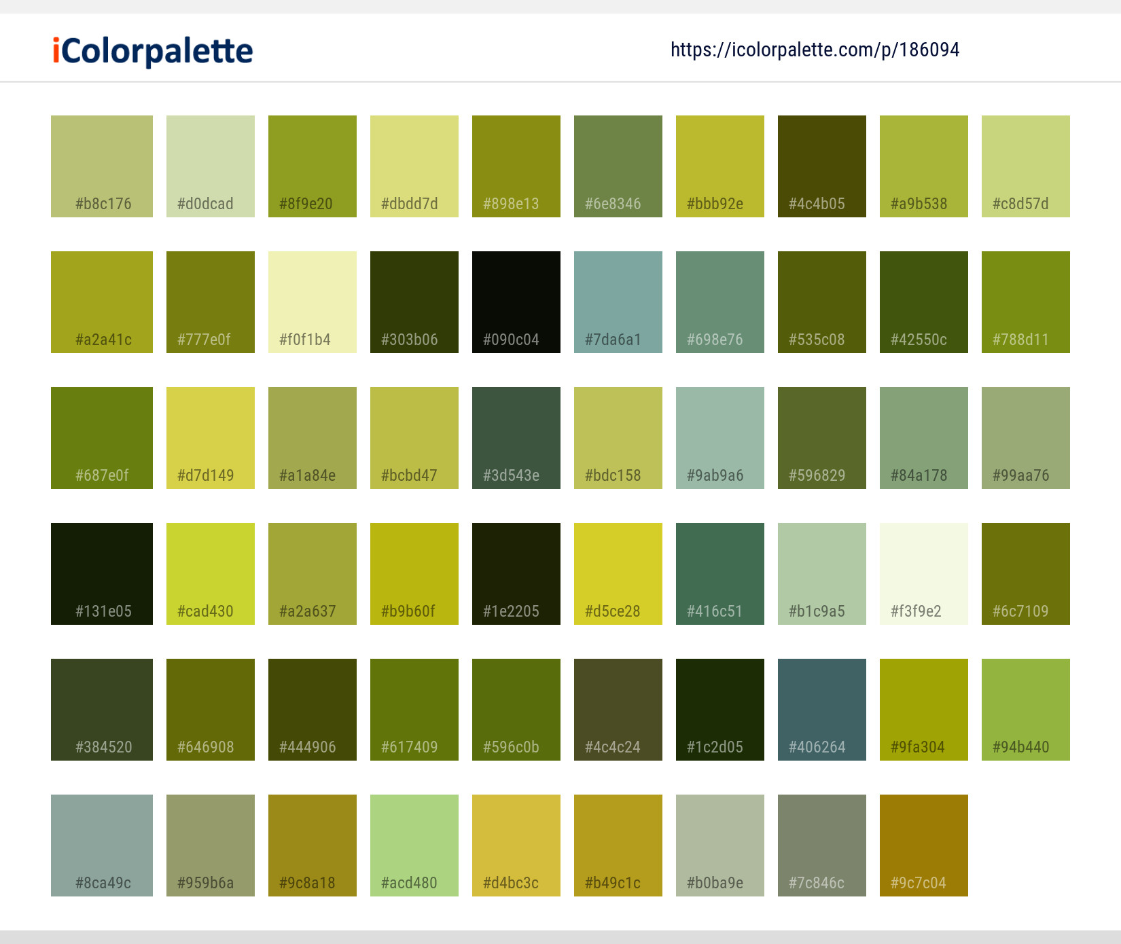Click the #a2a637 swatch
1121x944 pixels.
click(x=313, y=574)
